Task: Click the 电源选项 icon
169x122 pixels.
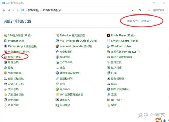Action: tap(5, 62)
